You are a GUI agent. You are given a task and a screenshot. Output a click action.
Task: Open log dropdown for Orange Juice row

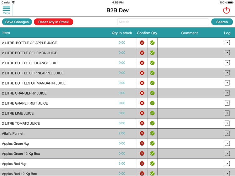227,63
